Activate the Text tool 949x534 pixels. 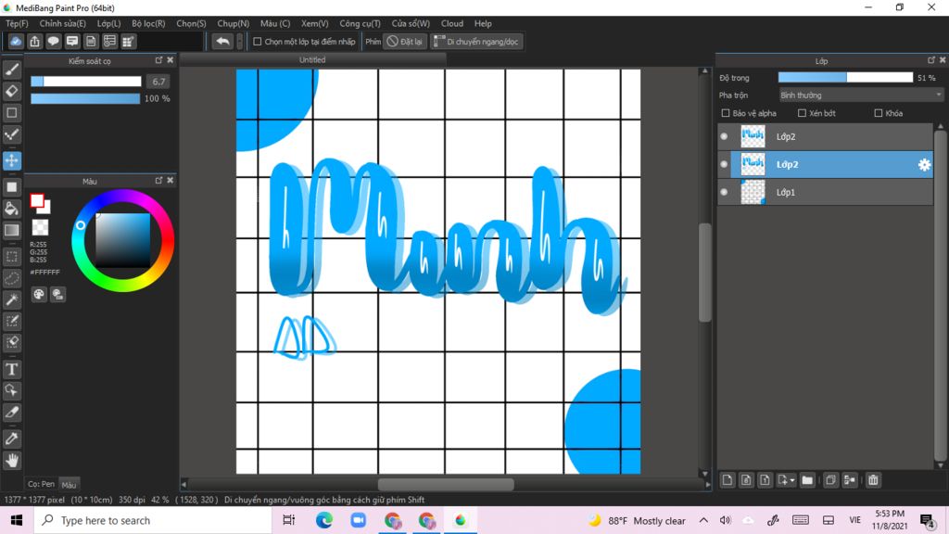tap(11, 369)
